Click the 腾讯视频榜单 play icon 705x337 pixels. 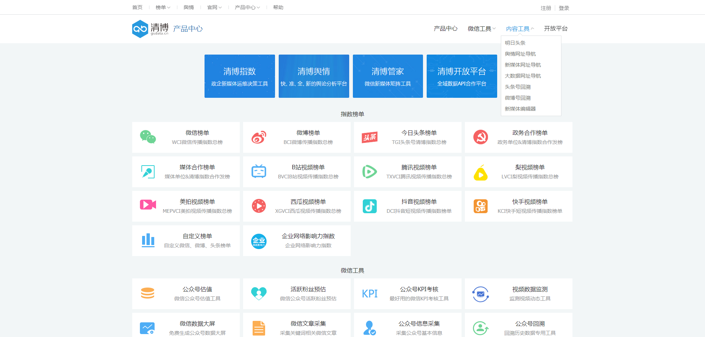coord(370,172)
